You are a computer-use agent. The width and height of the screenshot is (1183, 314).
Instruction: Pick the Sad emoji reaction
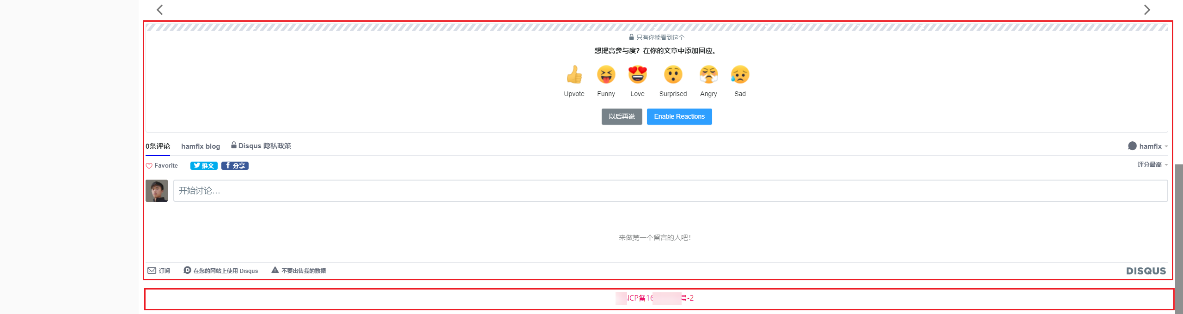[x=740, y=74]
